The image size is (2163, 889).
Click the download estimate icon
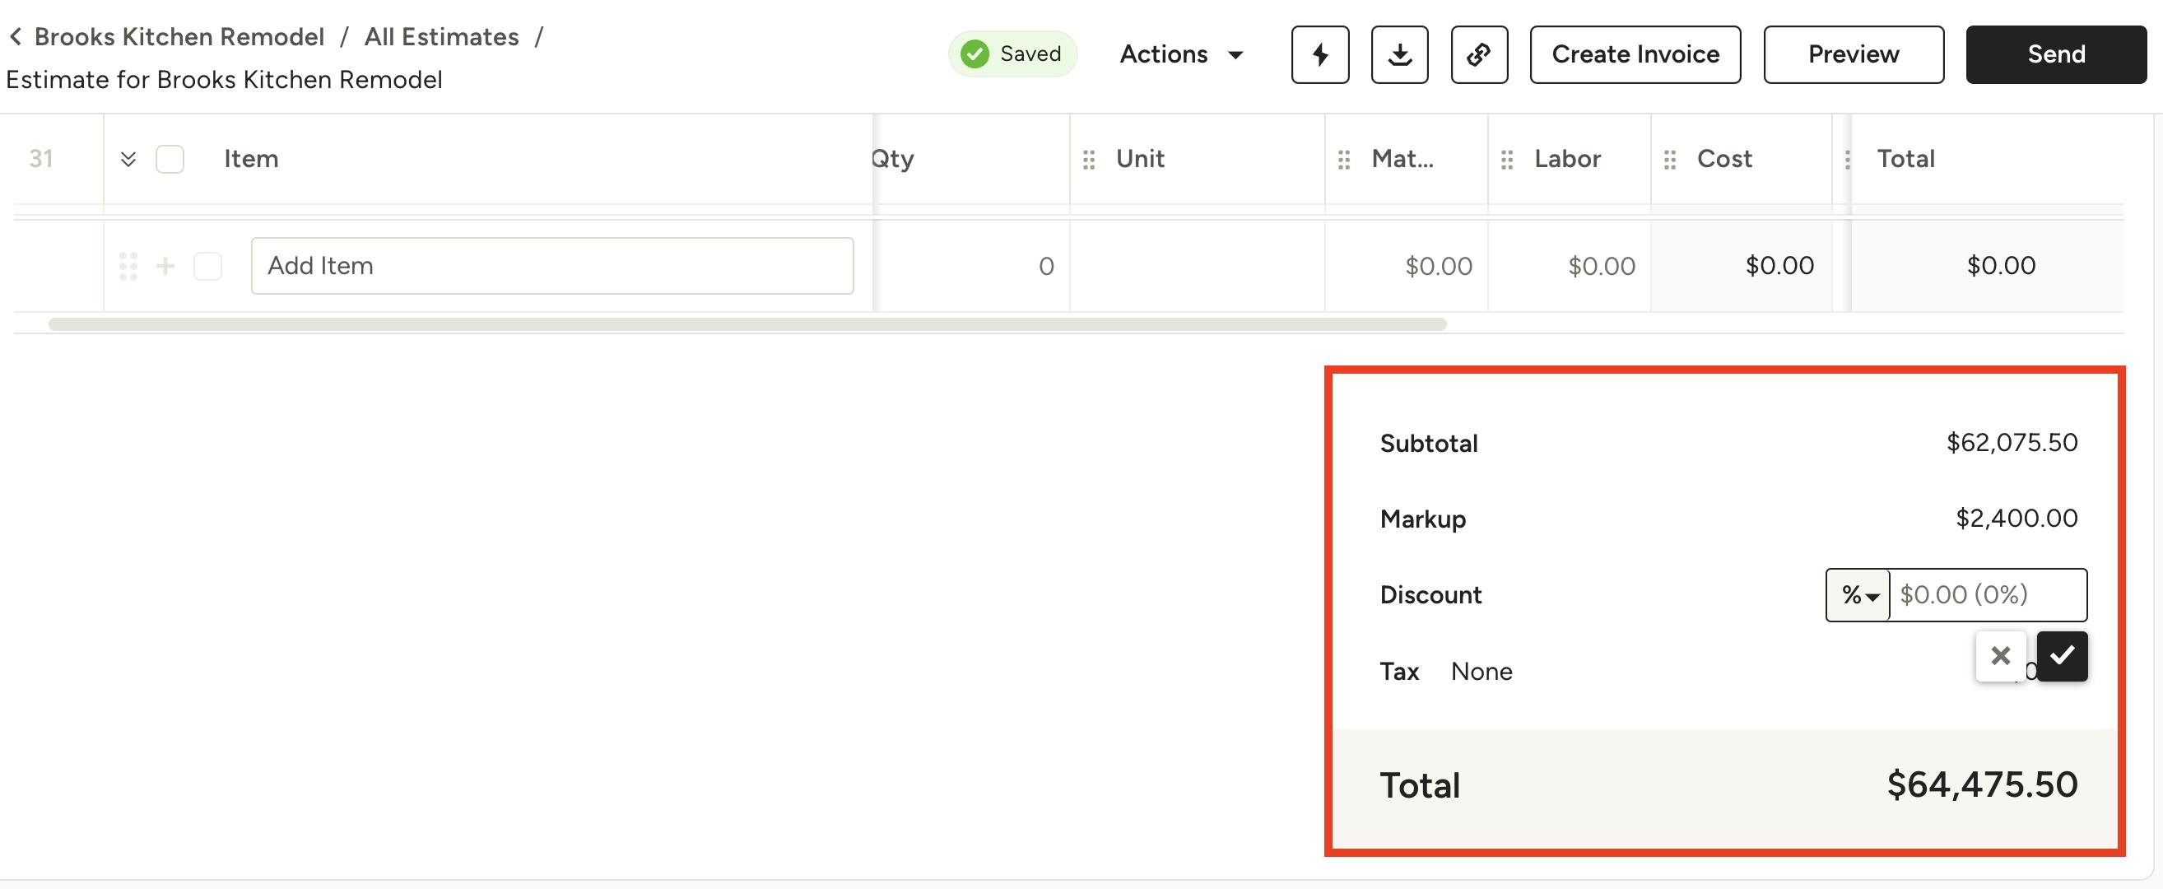(x=1400, y=54)
